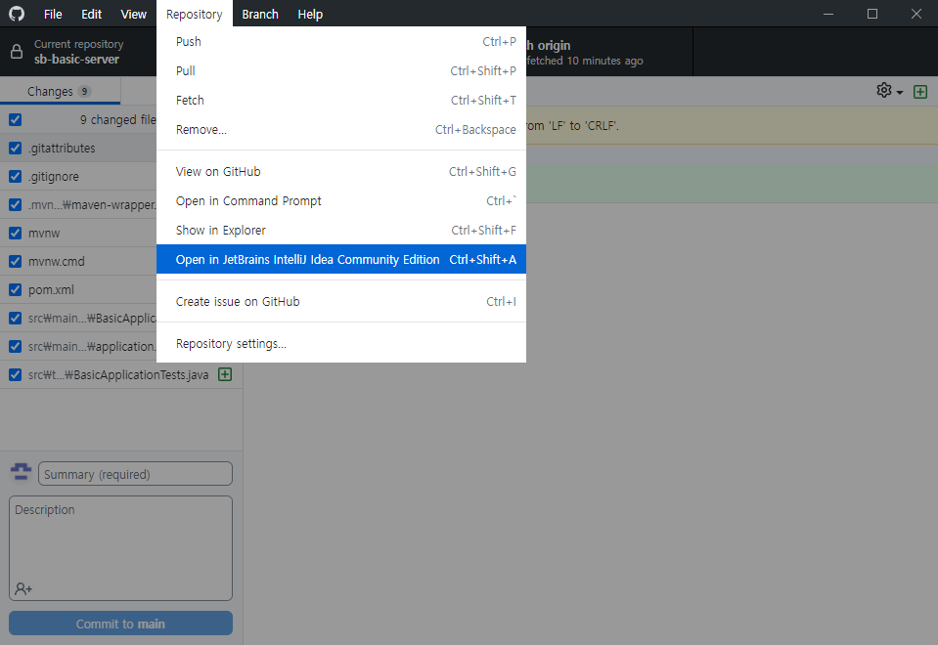Viewport: 938px width, 645px height.
Task: Uncheck the BasicApplicationTests.java checkbox
Action: (16, 375)
